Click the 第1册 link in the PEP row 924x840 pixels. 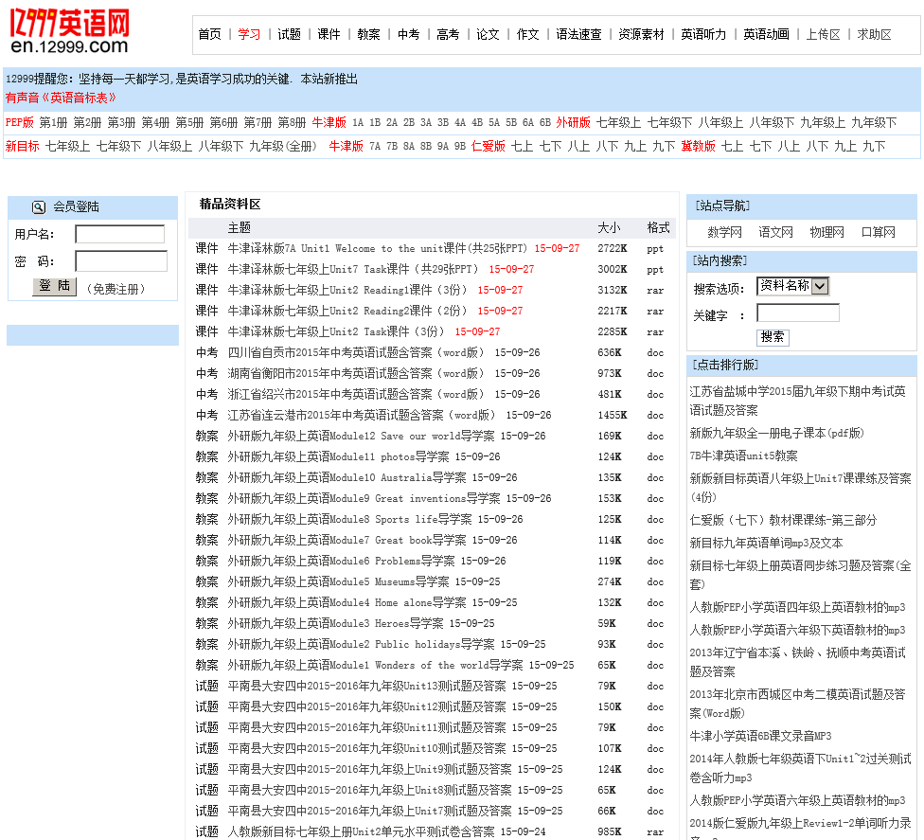pyautogui.click(x=53, y=122)
